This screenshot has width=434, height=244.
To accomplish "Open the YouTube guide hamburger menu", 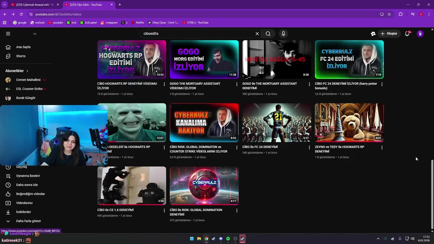I will coord(8,34).
